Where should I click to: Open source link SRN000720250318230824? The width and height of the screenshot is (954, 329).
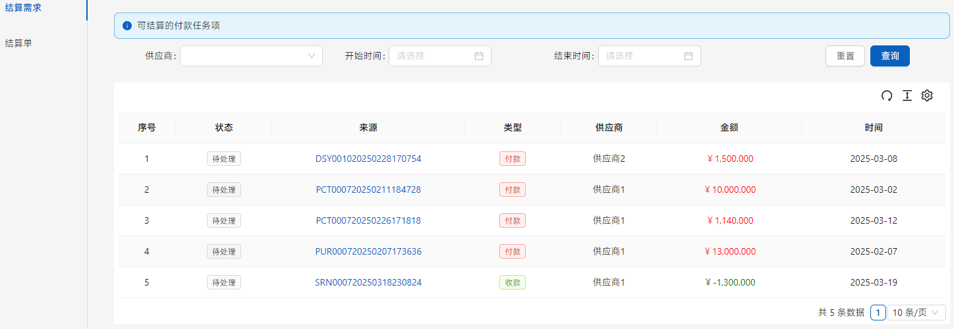pos(368,282)
